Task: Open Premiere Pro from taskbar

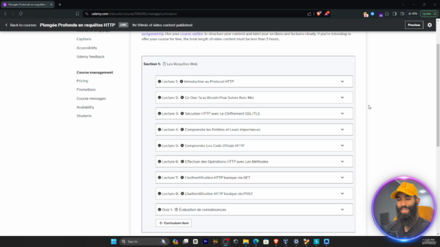Action: tap(206, 242)
